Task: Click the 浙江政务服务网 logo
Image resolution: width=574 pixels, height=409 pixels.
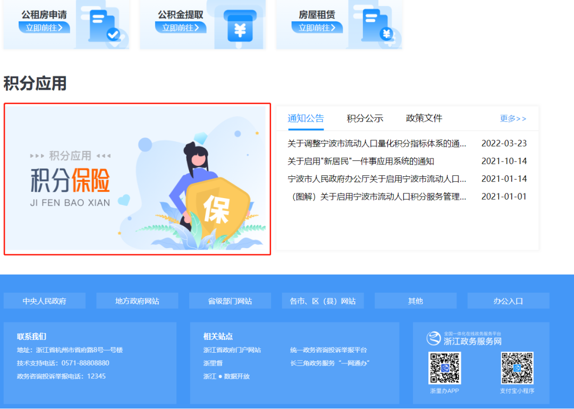Action: (x=464, y=338)
